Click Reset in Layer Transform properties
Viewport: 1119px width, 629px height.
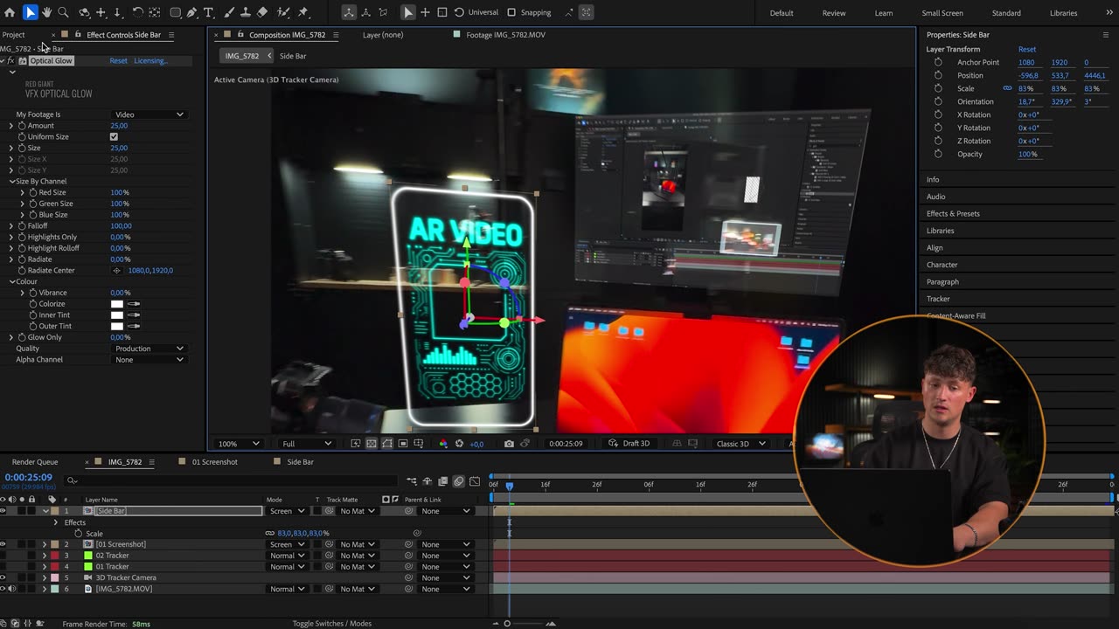pyautogui.click(x=1027, y=50)
